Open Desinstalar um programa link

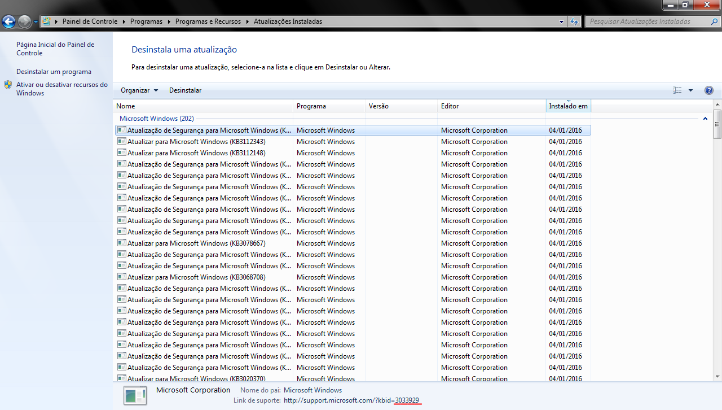pos(54,72)
